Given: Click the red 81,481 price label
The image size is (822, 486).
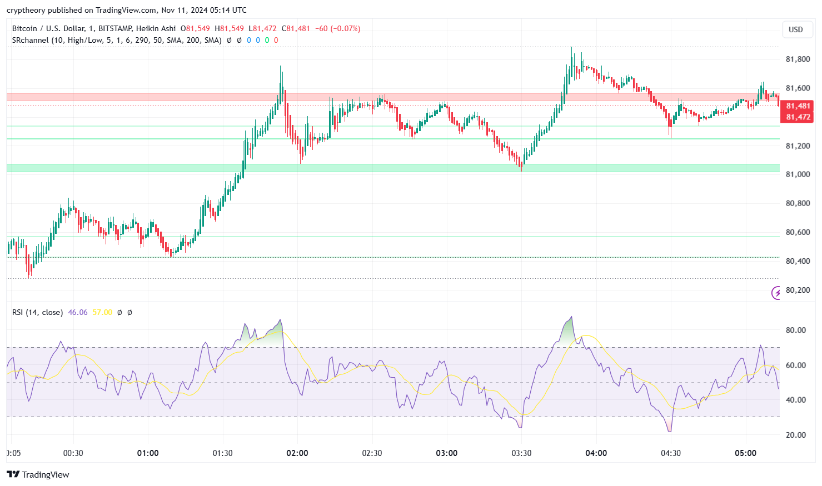Looking at the screenshot, I should coord(798,106).
